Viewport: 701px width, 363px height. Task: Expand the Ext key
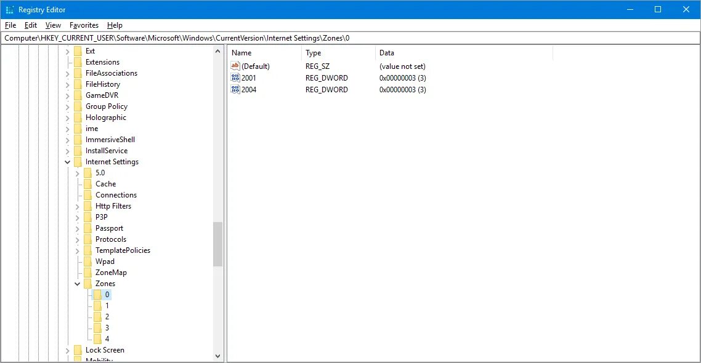coord(68,51)
